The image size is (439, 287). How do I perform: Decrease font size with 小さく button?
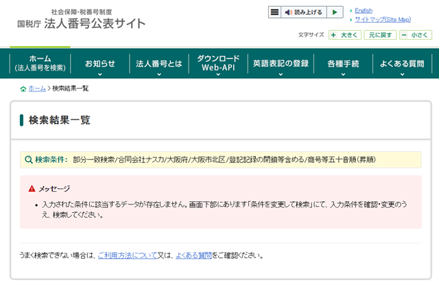(x=416, y=34)
